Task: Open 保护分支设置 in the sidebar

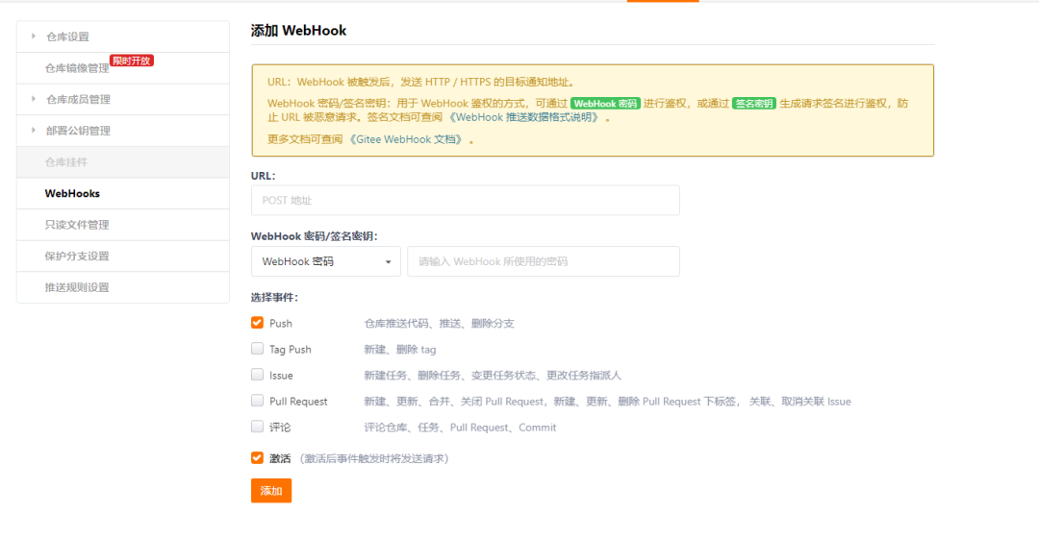Action: click(x=122, y=257)
